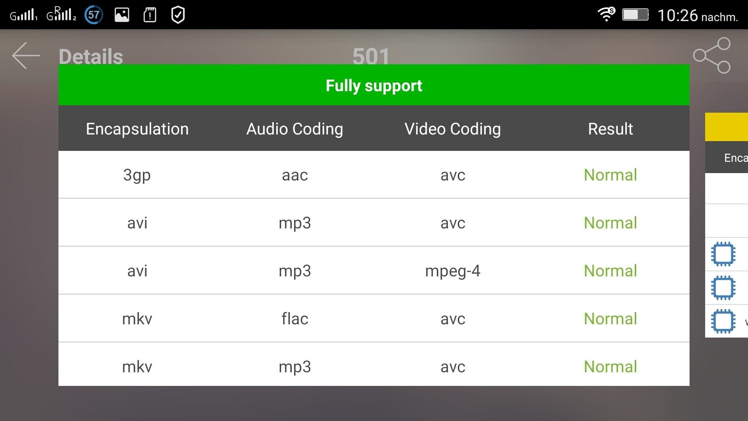Screen dimensions: 748x421
Task: Tap the back arrow icon
Action: pos(26,56)
